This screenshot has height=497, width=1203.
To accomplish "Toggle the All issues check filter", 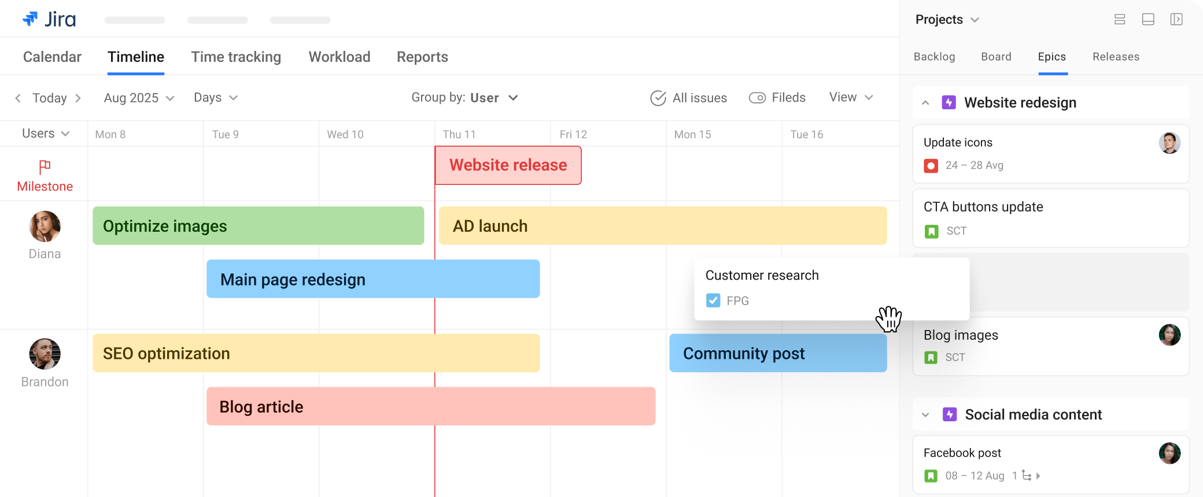I will click(658, 98).
